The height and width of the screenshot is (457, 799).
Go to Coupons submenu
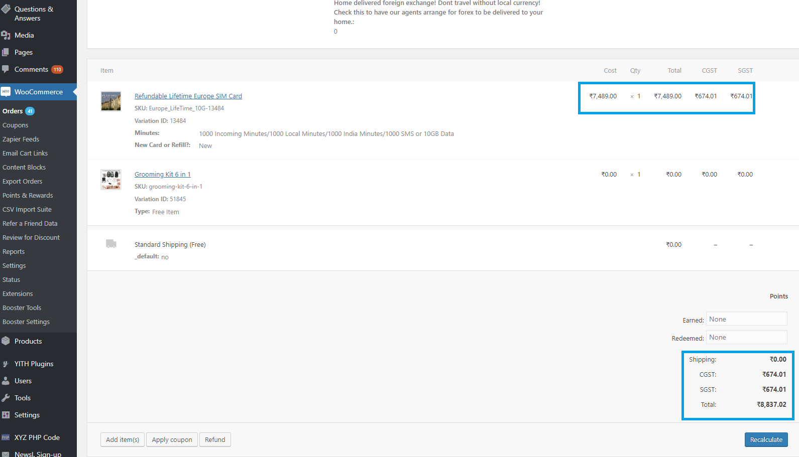[16, 125]
